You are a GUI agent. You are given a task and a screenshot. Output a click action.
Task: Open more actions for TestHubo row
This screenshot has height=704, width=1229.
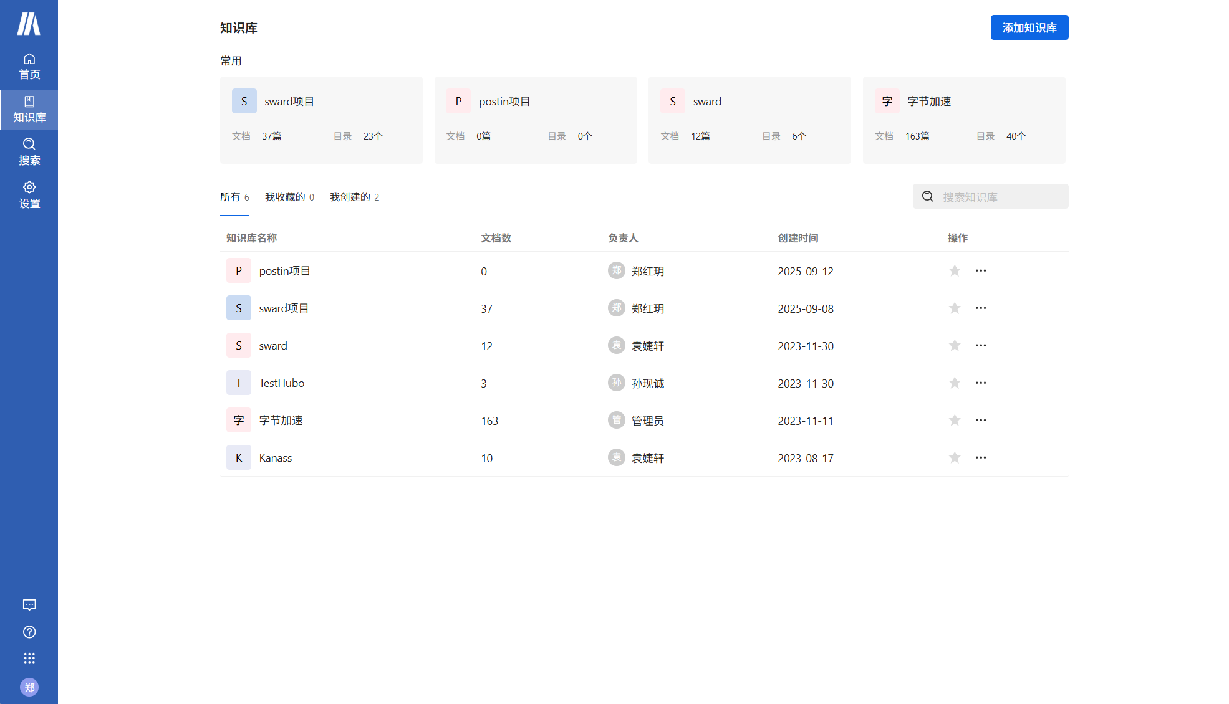click(x=981, y=383)
